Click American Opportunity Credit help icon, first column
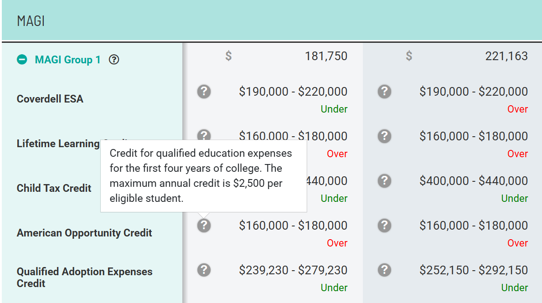542x303 pixels. 204,225
